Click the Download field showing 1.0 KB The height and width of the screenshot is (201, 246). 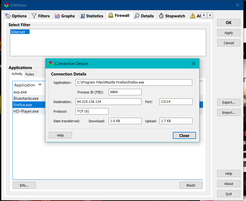click(x=125, y=121)
